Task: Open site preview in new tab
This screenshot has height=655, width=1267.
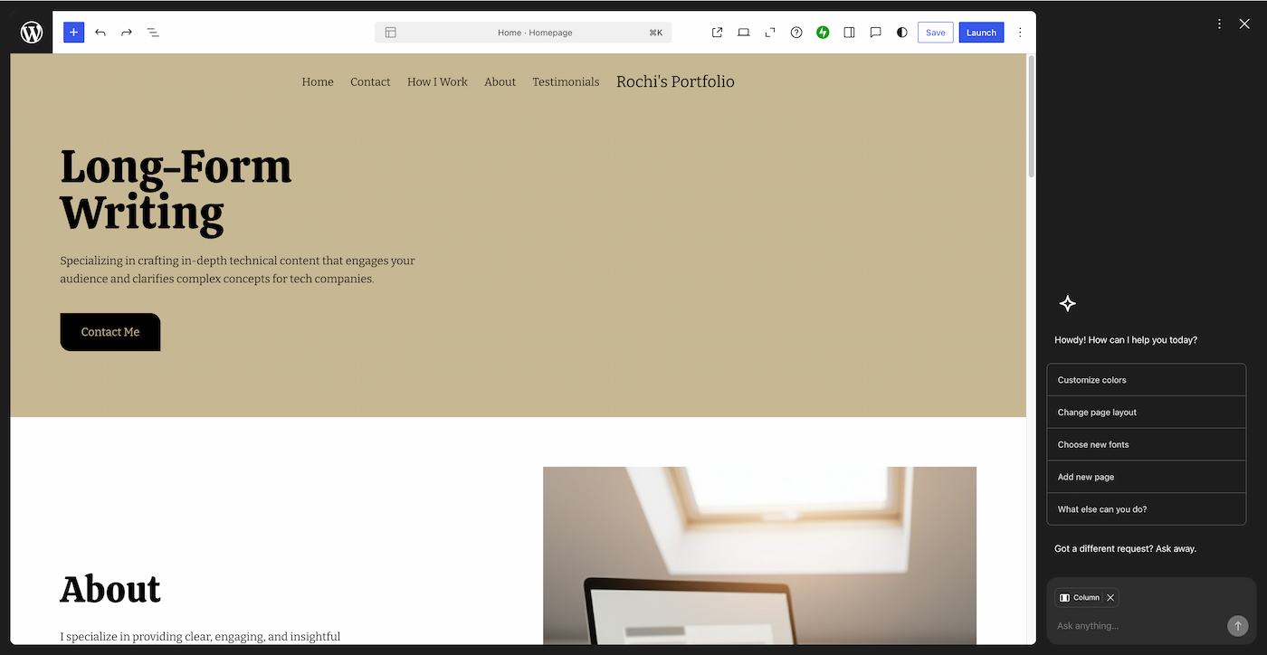Action: point(717,33)
